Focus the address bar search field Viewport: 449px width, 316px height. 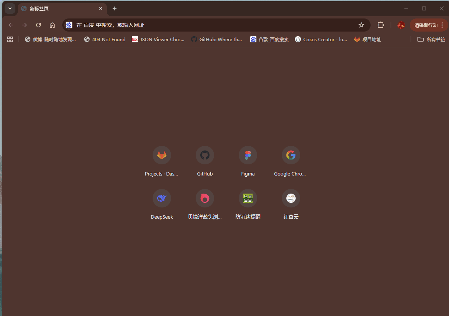(216, 25)
